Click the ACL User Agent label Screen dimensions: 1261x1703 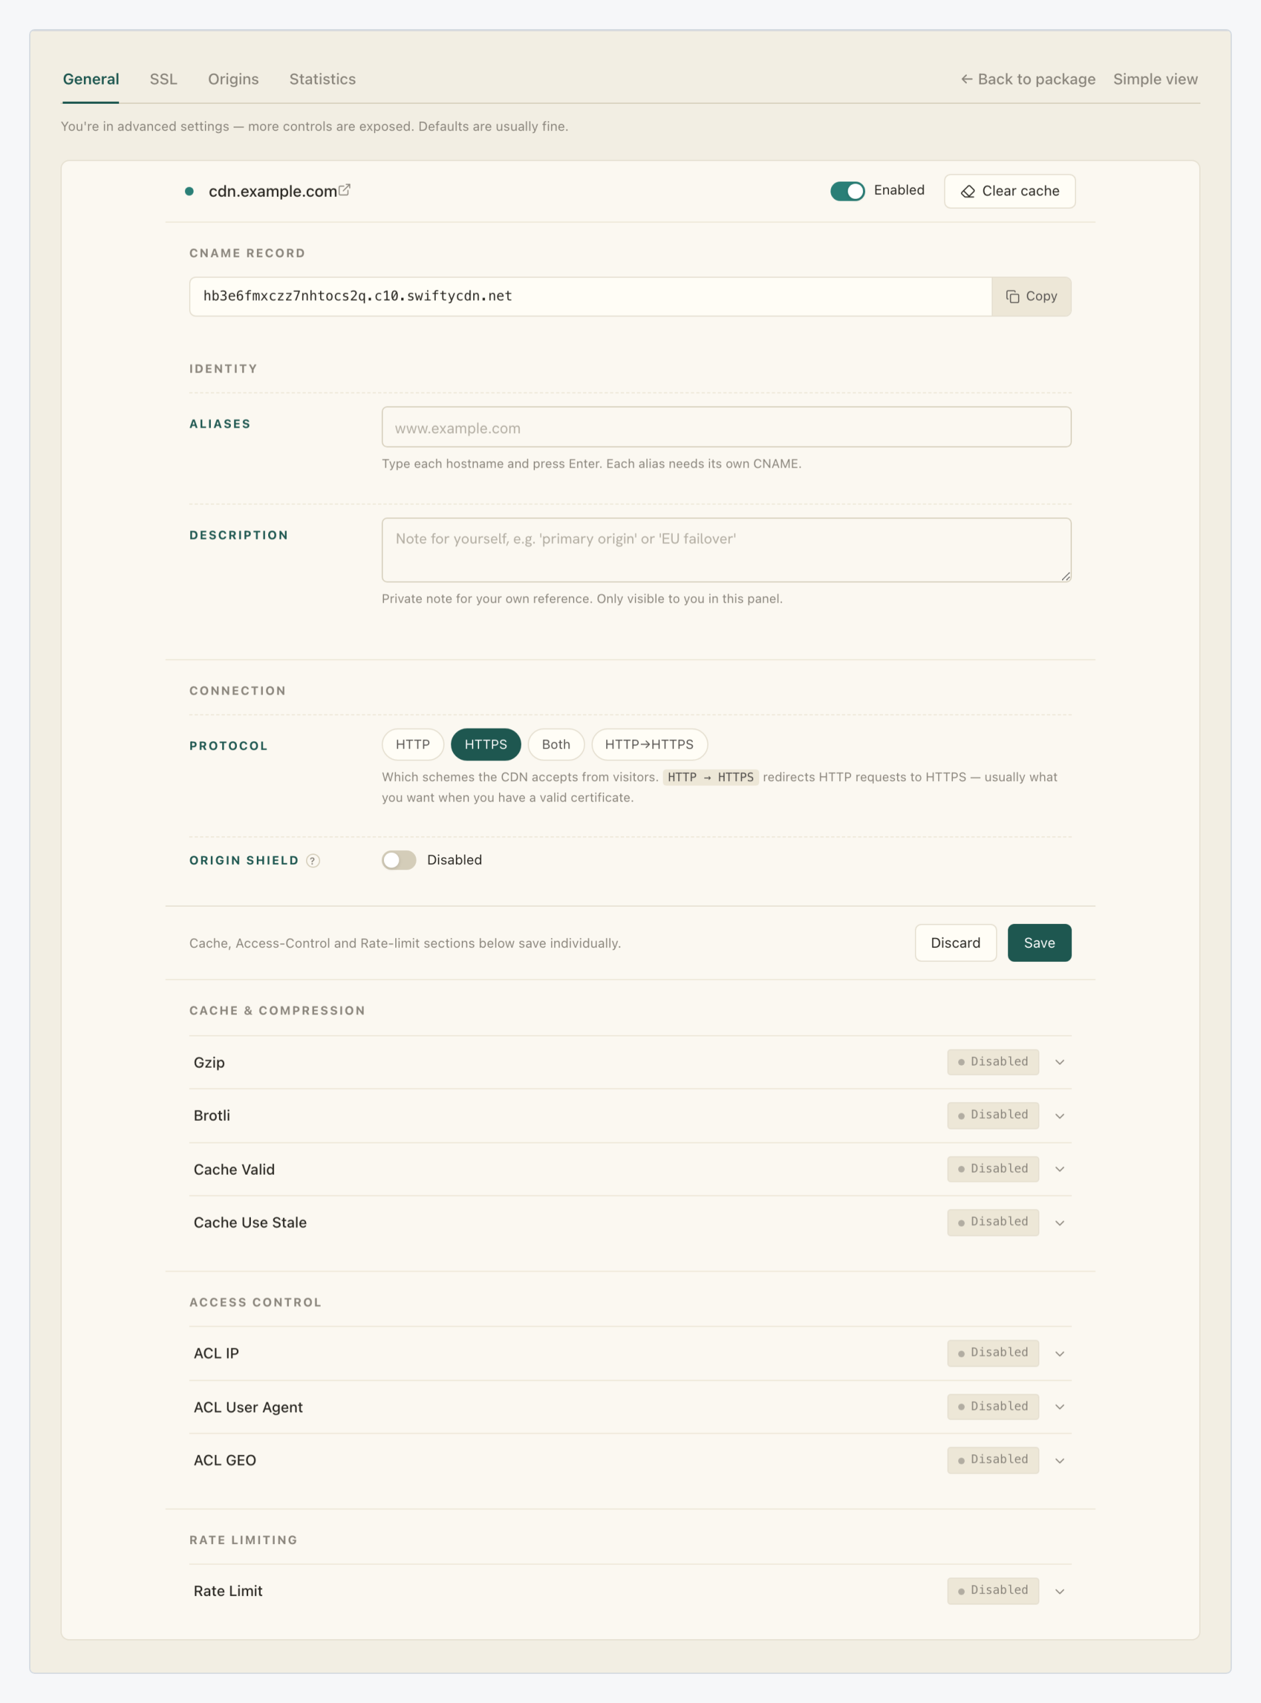(x=248, y=1408)
